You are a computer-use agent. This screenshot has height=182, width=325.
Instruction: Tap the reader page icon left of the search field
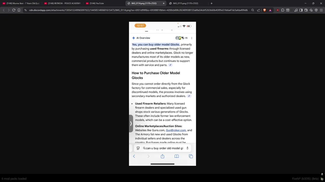pyautogui.click(x=138, y=148)
